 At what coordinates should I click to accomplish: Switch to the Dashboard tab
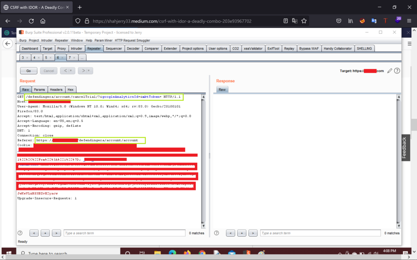(30, 49)
